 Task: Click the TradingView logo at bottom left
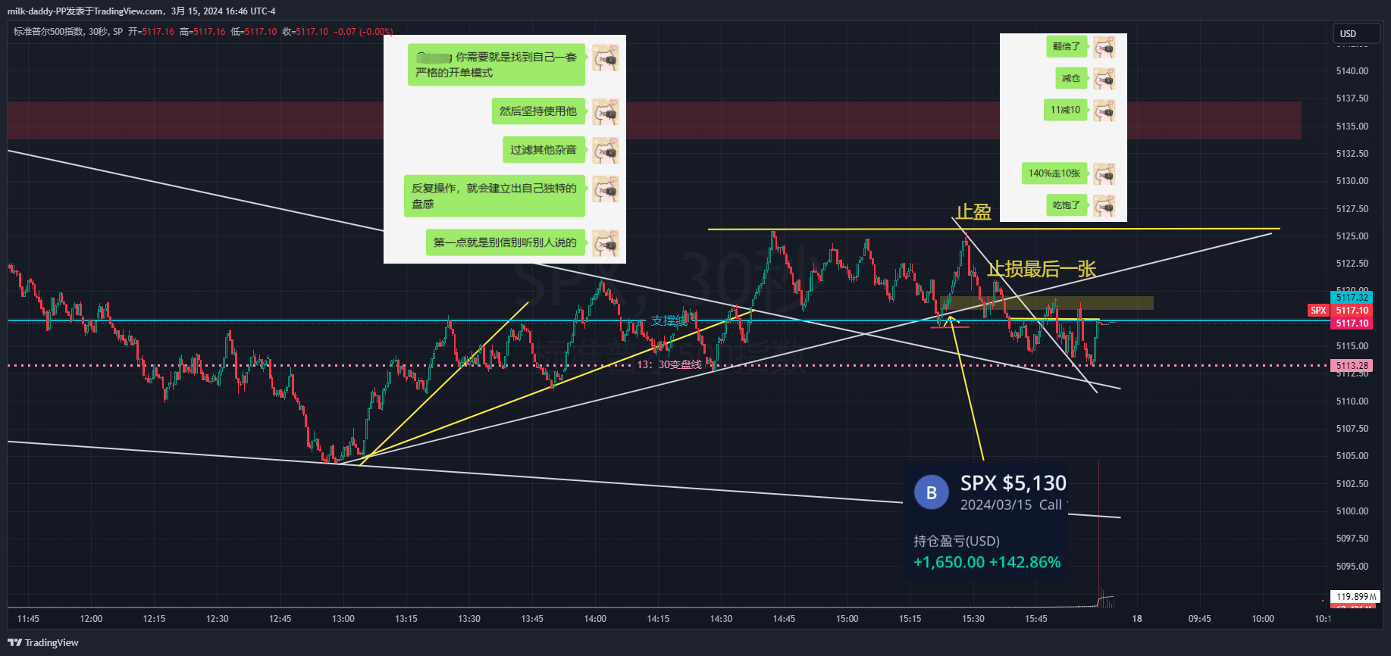point(43,642)
